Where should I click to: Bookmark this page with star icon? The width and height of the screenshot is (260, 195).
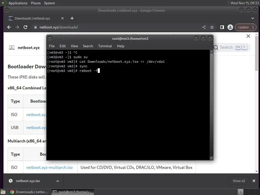(212, 27)
